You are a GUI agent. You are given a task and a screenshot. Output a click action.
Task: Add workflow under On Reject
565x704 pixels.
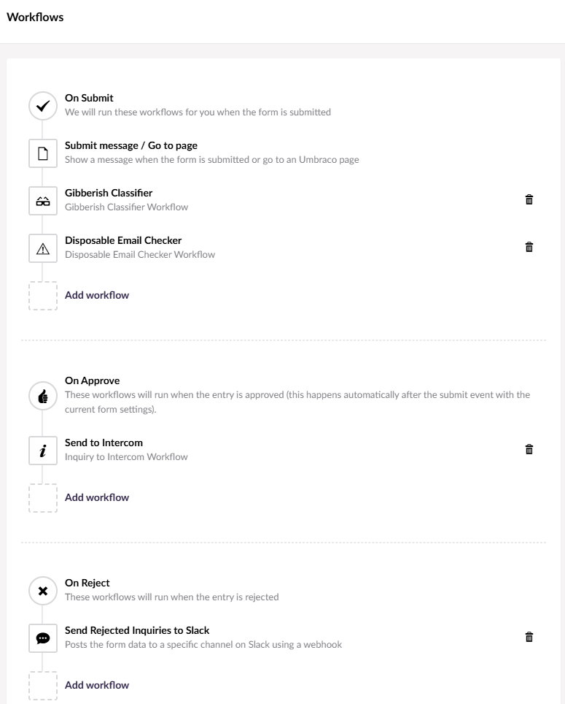pyautogui.click(x=97, y=685)
